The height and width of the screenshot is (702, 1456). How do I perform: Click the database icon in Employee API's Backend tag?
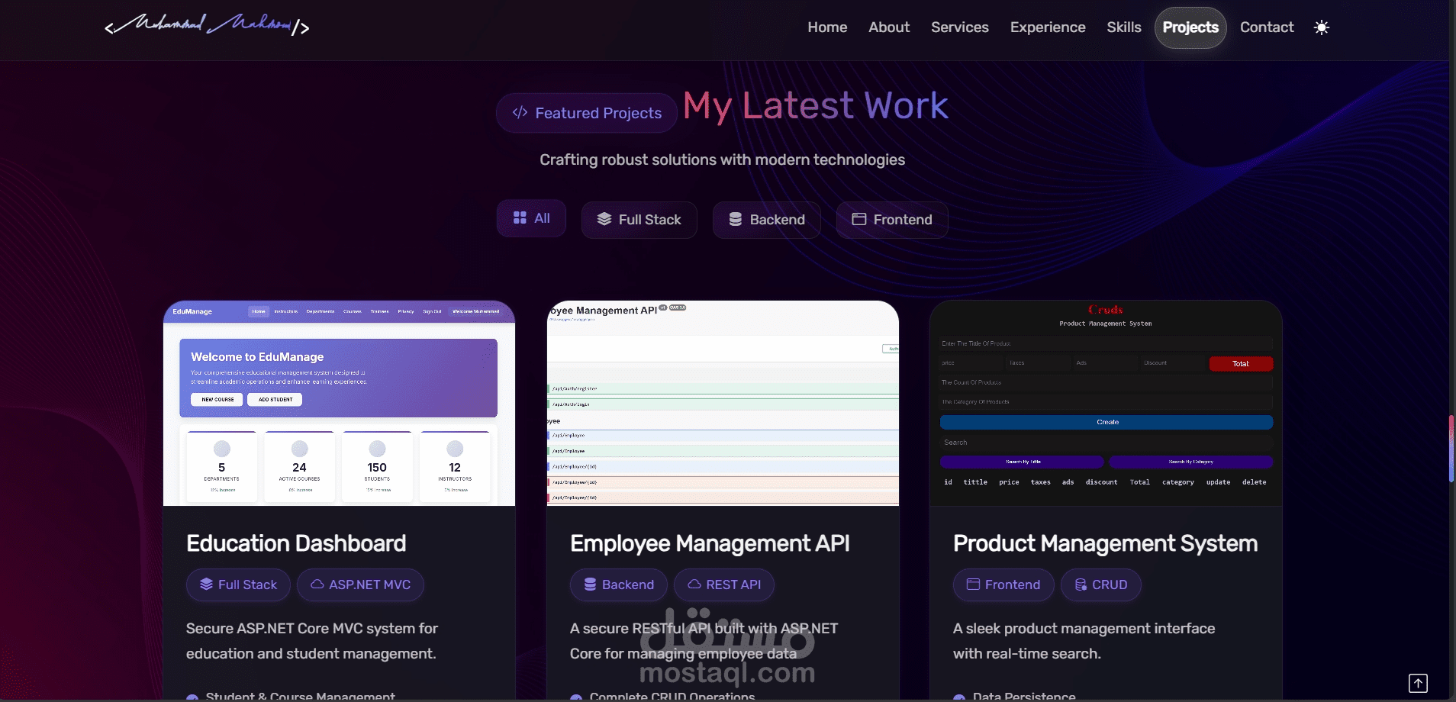pos(590,584)
